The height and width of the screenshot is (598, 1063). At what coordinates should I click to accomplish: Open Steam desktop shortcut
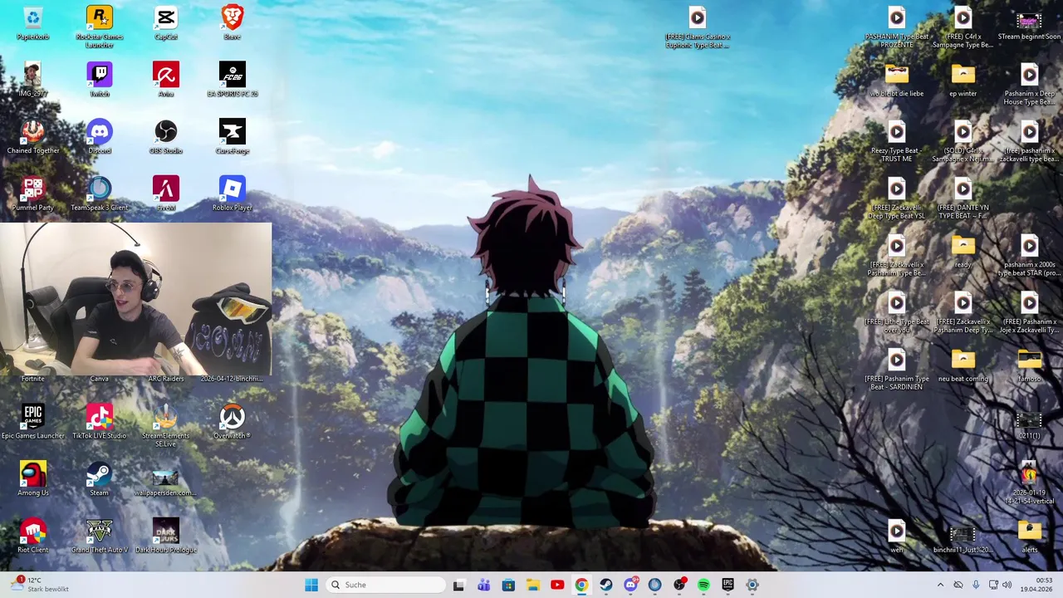coord(99,479)
